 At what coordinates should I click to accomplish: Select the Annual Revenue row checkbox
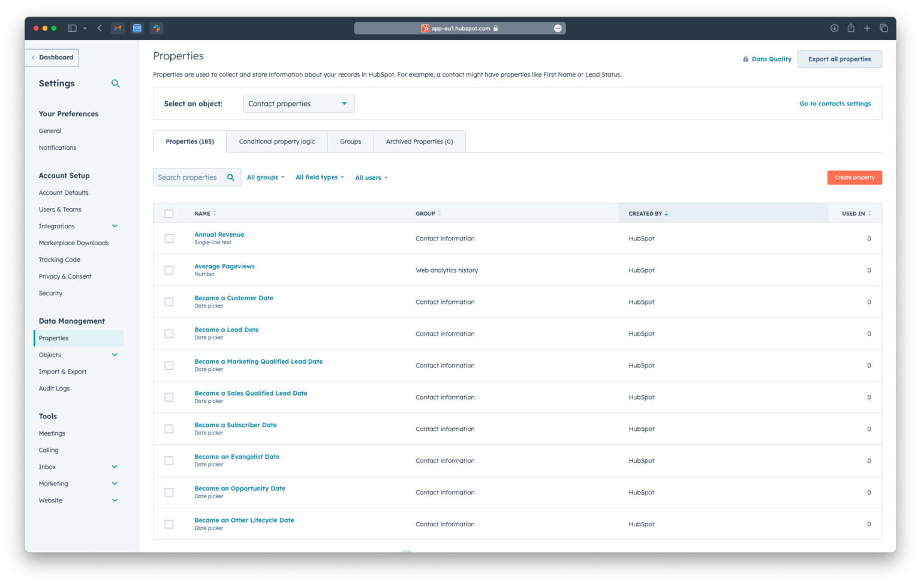point(168,238)
